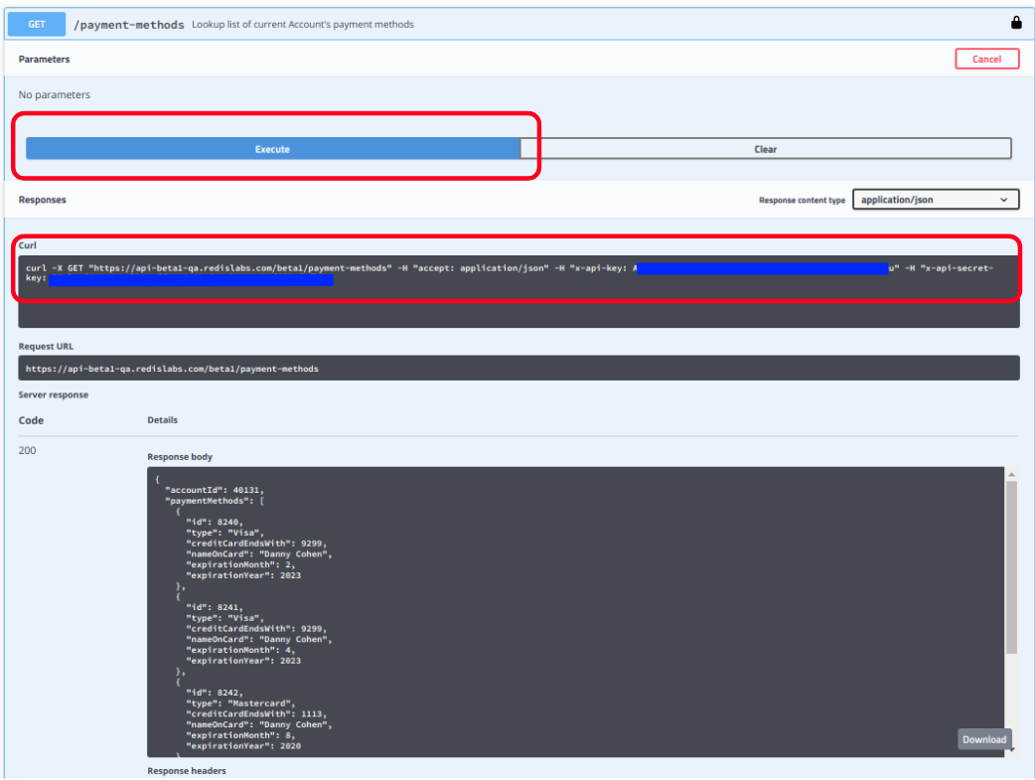Click the Request URL text box

coord(517,368)
